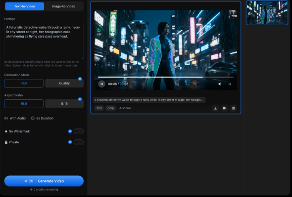Toggle the Private switch
The width and height of the screenshot is (292, 197).
[x=79, y=142]
